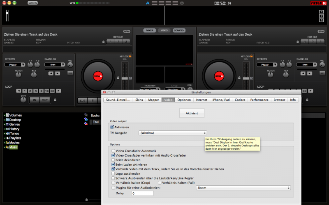Click left deck CUE button

coord(83,100)
